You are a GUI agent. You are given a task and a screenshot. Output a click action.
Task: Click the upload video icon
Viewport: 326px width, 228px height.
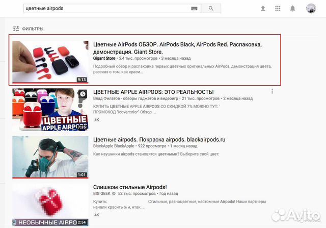tap(263, 8)
